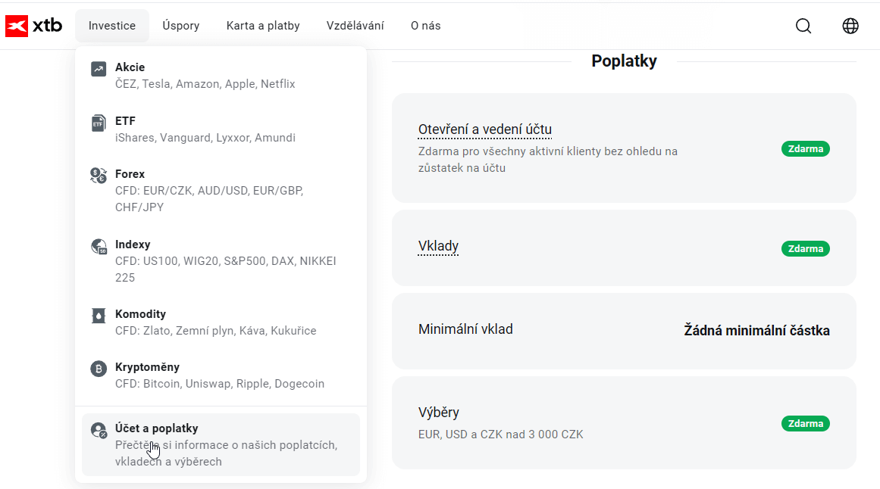Click the Účet a poplatky user icon
The height and width of the screenshot is (489, 880).
[x=99, y=430]
